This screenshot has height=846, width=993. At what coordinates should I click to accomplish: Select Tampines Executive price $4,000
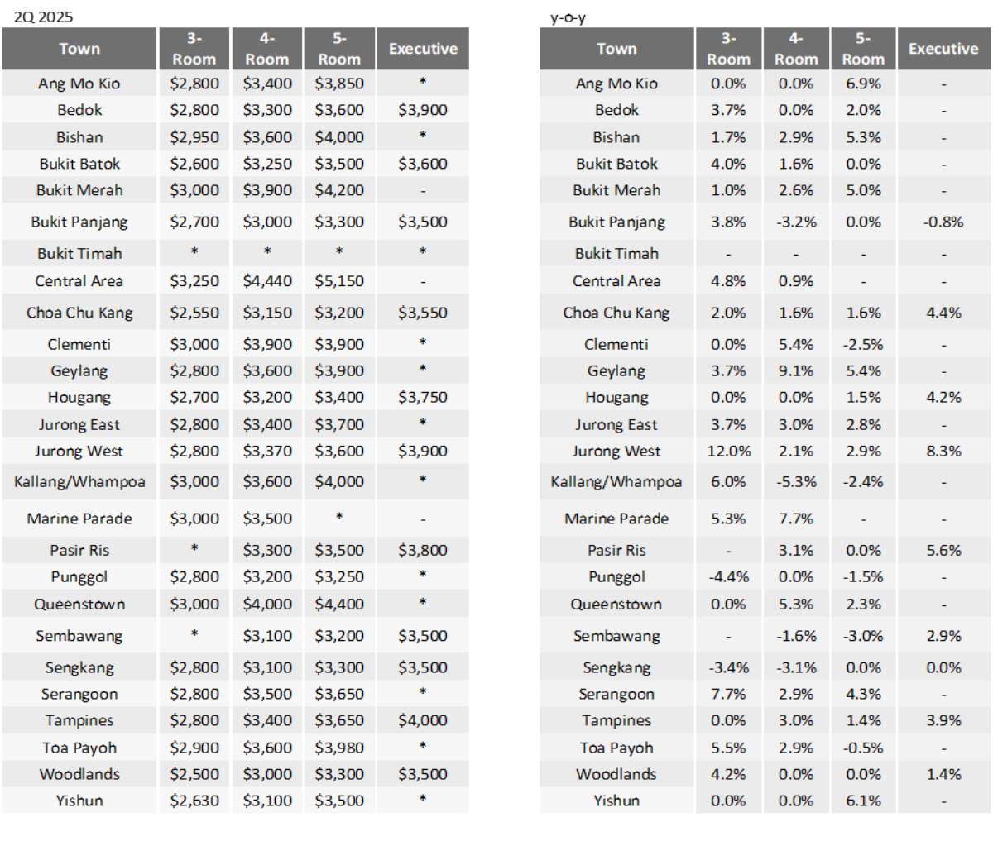(422, 720)
